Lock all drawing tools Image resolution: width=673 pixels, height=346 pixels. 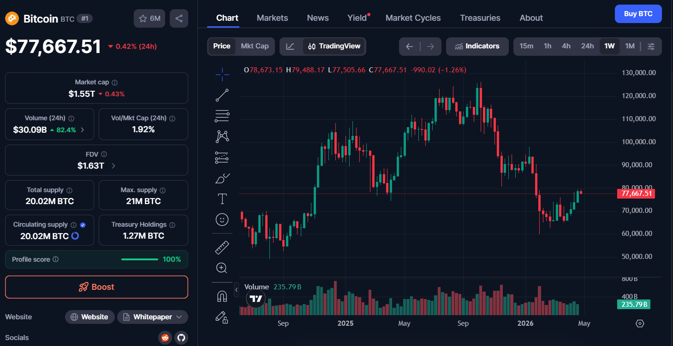pos(222,317)
